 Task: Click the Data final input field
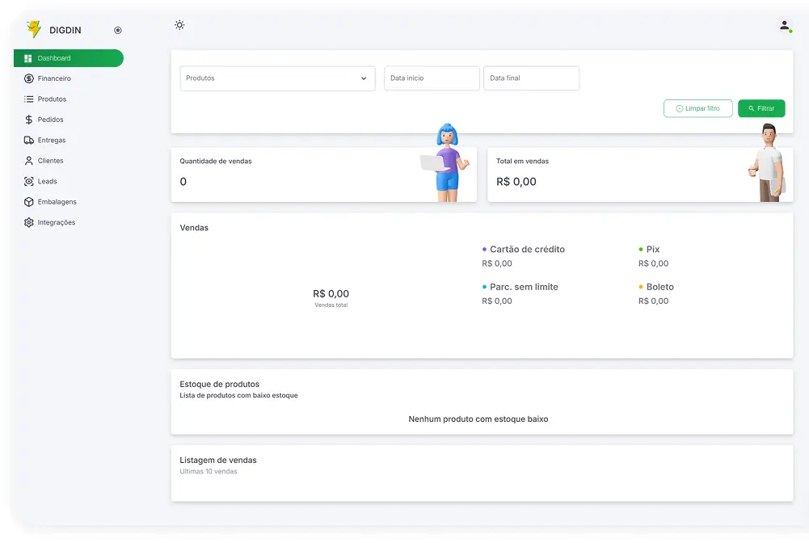(531, 78)
